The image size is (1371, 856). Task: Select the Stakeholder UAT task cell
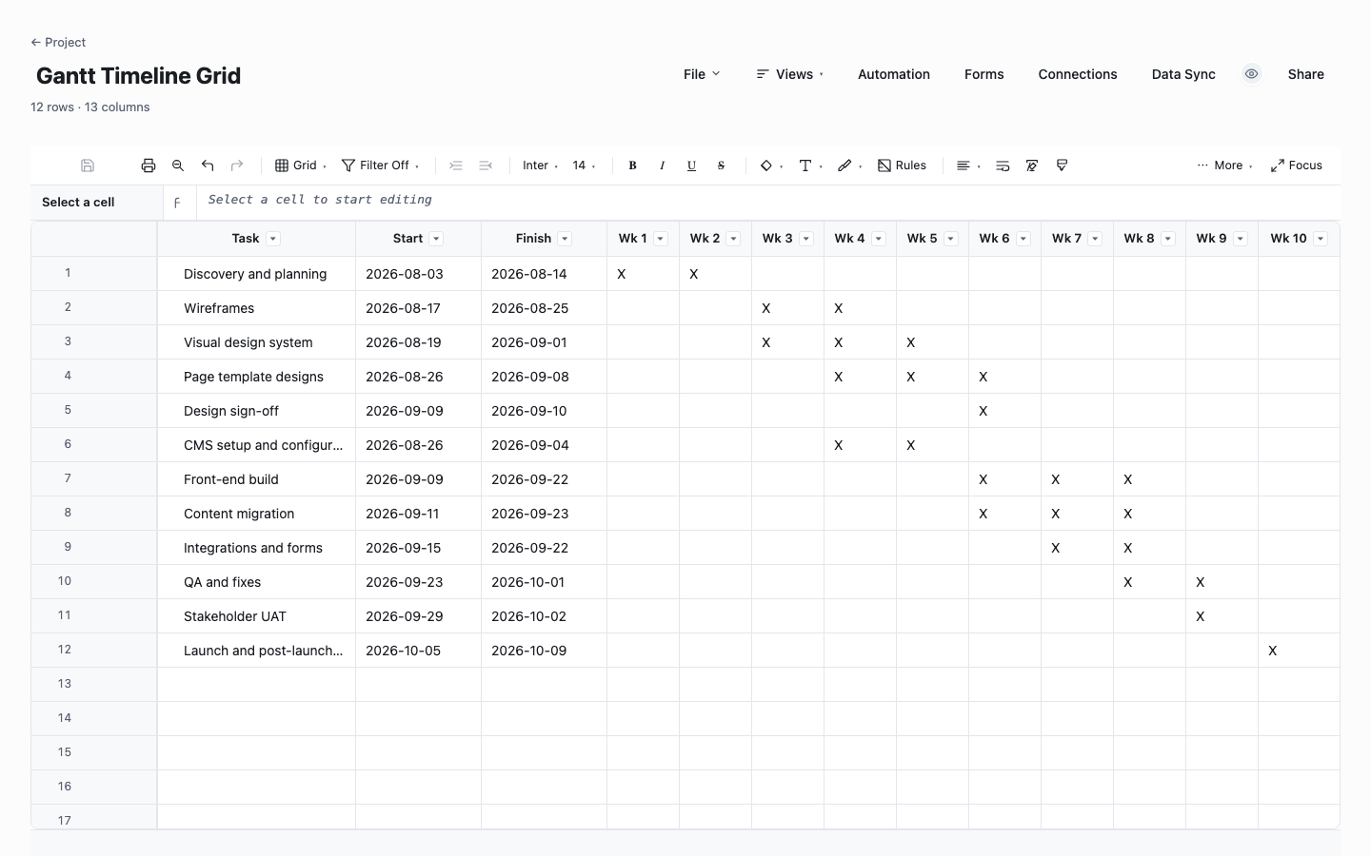pos(256,616)
